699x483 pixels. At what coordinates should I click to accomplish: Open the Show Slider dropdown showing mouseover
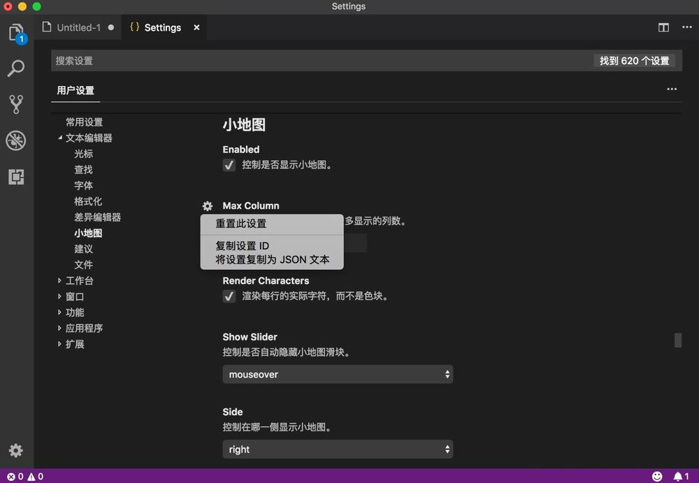(x=338, y=374)
